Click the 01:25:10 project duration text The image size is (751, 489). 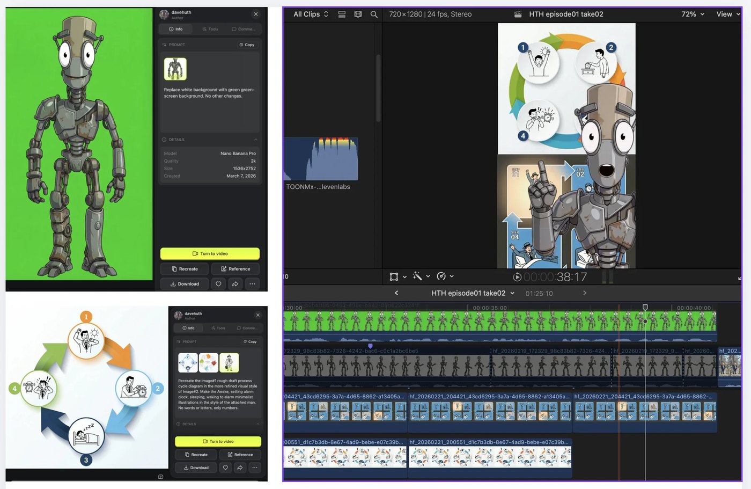coord(539,294)
